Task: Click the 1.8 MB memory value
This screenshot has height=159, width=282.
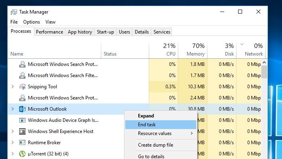Action: click(x=197, y=64)
